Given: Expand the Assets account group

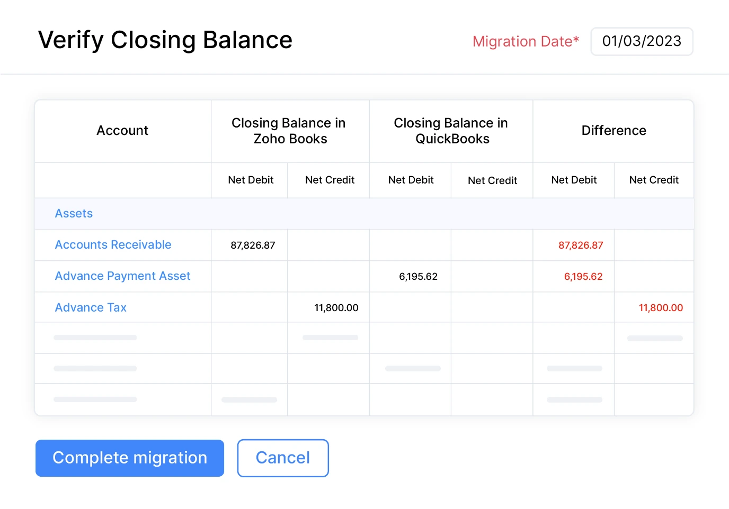Looking at the screenshot, I should [74, 213].
